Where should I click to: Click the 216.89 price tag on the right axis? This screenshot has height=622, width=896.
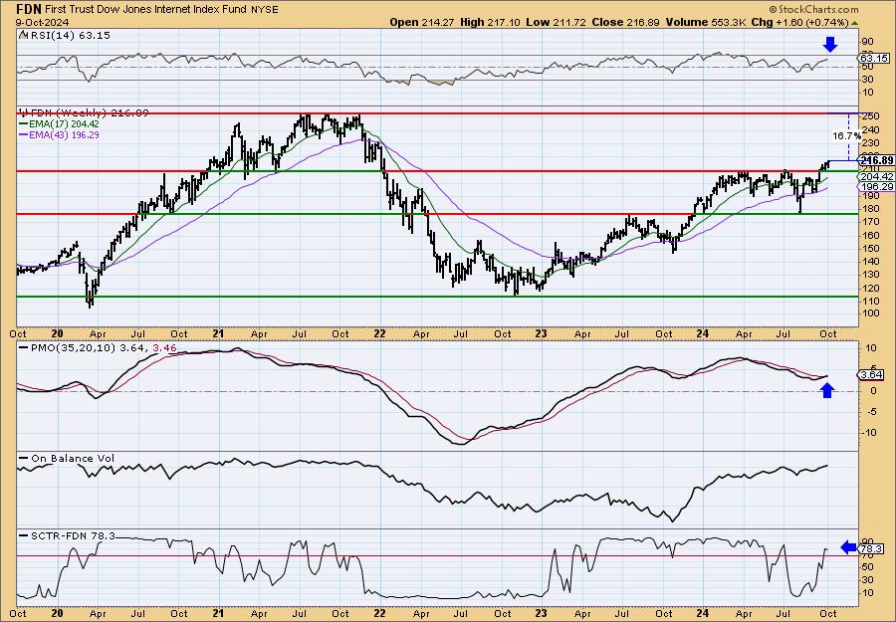[x=875, y=160]
